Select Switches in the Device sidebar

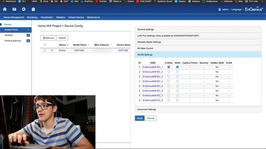(16, 35)
